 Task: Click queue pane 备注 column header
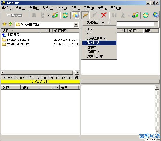[69, 87]
